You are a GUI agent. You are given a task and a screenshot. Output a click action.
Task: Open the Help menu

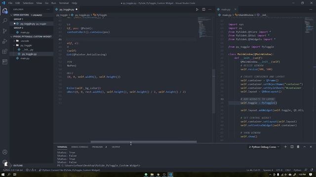(x=75, y=3)
